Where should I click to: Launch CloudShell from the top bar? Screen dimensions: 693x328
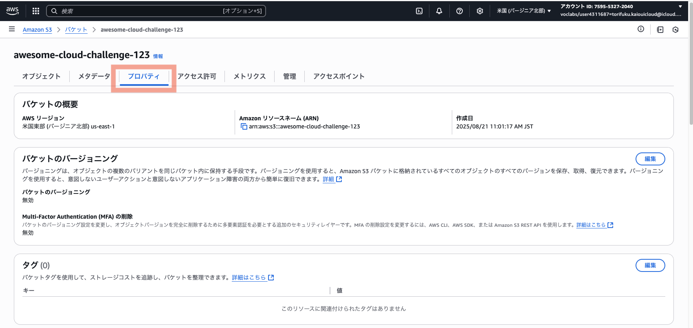(x=419, y=11)
